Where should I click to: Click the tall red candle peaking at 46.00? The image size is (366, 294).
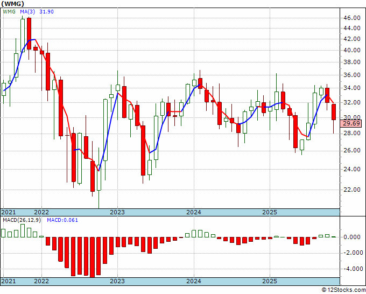click(x=29, y=33)
